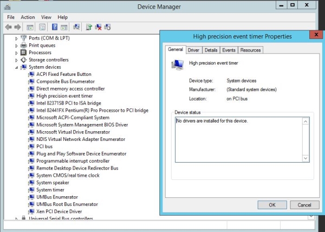This screenshot has width=325, height=232.
Task: Click the Update Driver Software toolbar icon
Action: click(x=89, y=27)
